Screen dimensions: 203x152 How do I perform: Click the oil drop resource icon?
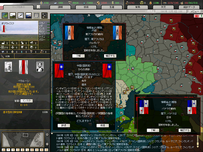coord(84,3)
